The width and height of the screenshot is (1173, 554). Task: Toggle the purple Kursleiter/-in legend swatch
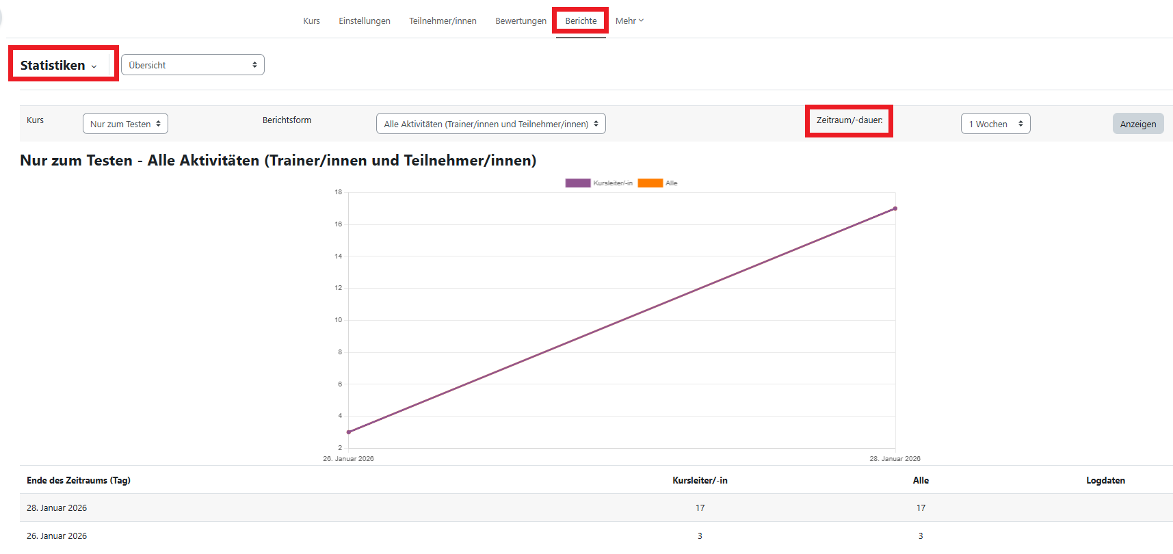tap(577, 183)
